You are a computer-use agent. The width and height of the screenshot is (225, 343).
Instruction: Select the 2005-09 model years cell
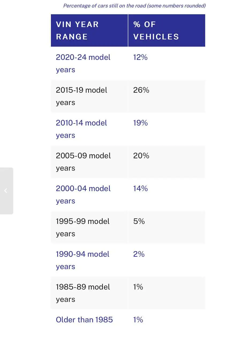pyautogui.click(x=83, y=162)
